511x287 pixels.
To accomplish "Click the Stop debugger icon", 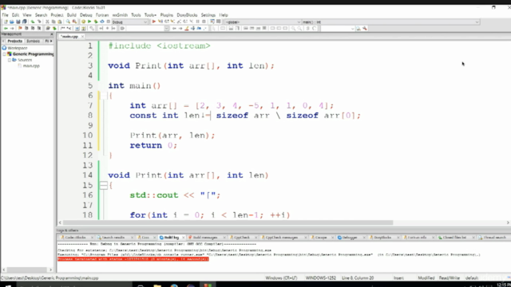I will point(204,22).
